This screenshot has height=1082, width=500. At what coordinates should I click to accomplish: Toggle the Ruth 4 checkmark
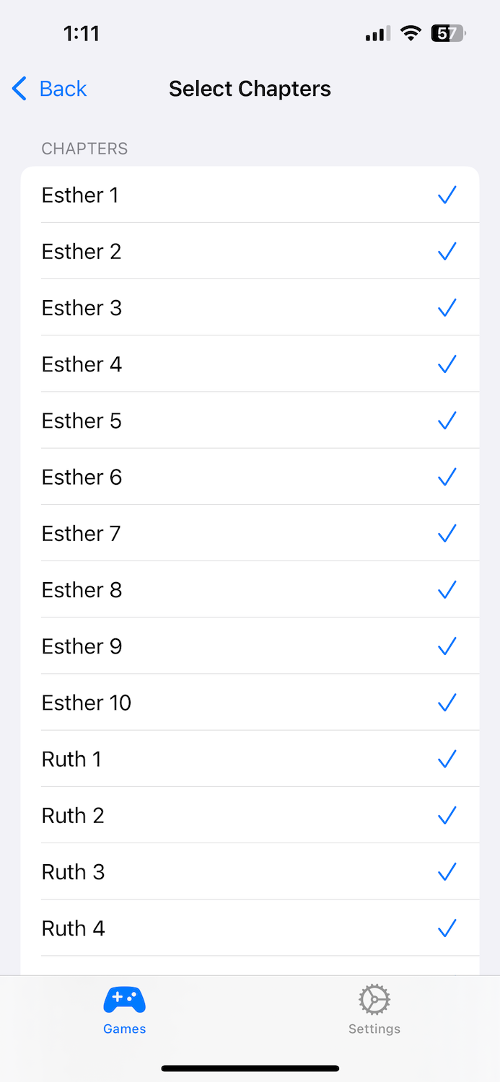click(447, 928)
